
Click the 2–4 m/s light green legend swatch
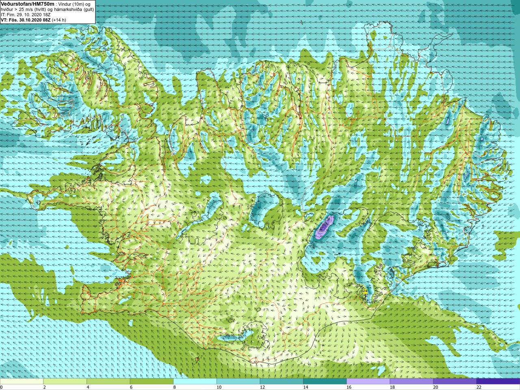click(65, 381)
